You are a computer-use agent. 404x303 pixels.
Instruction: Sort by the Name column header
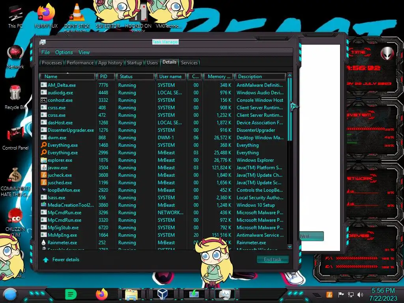[x=67, y=77]
